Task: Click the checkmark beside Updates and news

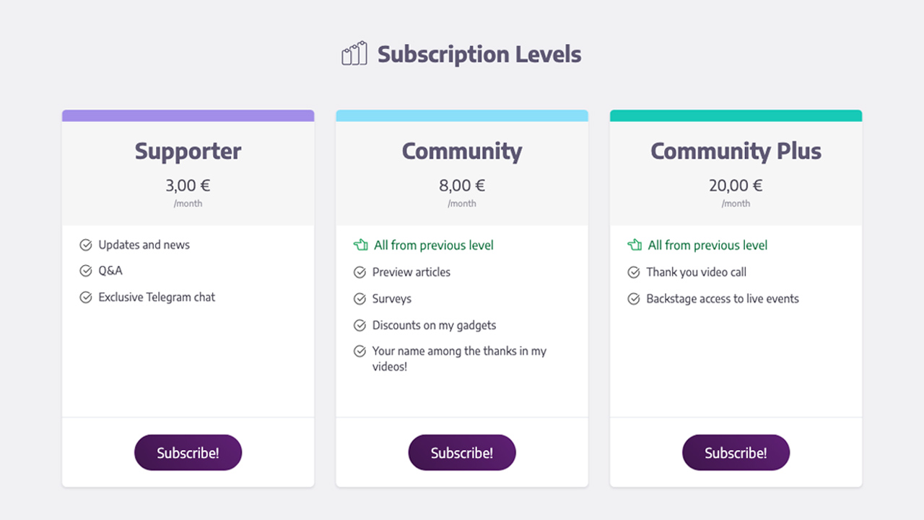Action: 86,245
